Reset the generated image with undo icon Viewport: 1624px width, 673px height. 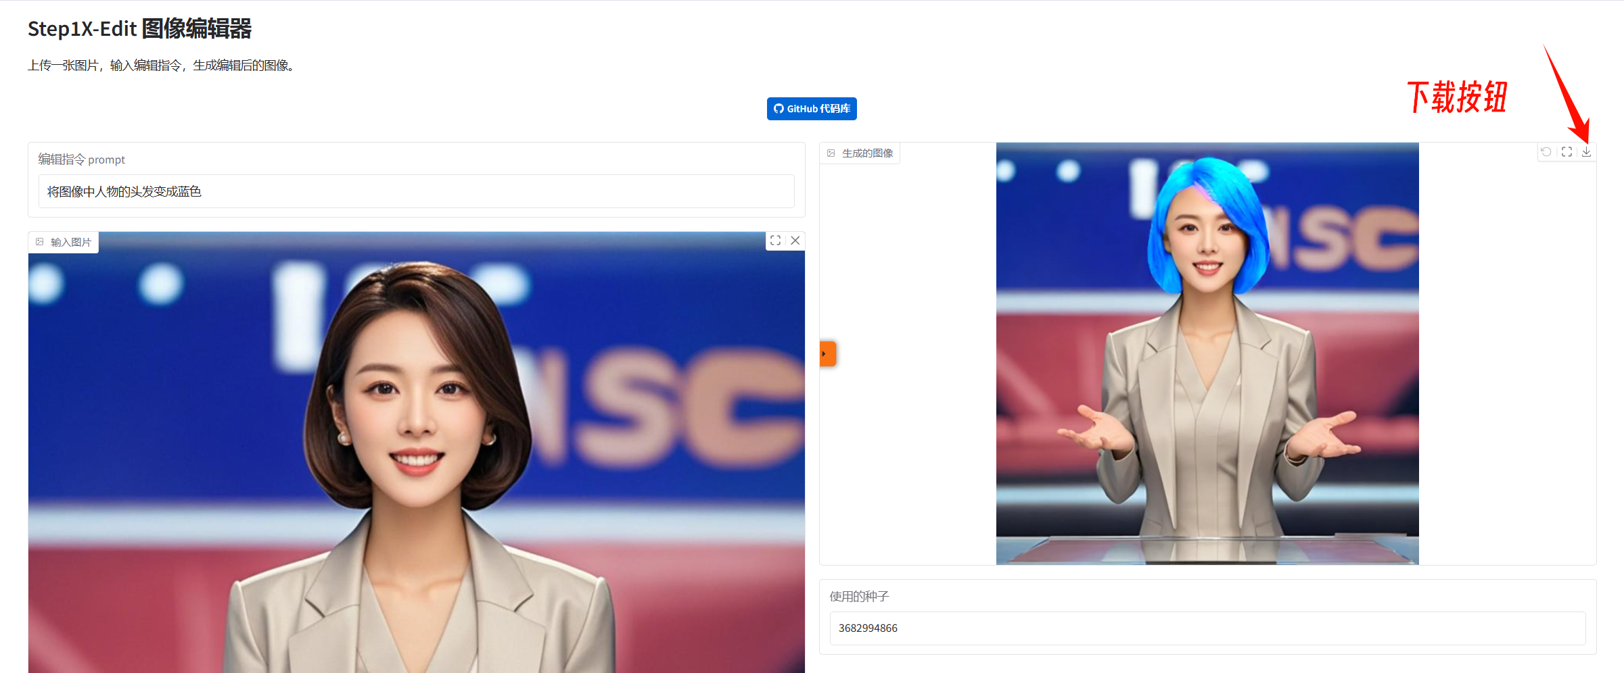(1546, 152)
